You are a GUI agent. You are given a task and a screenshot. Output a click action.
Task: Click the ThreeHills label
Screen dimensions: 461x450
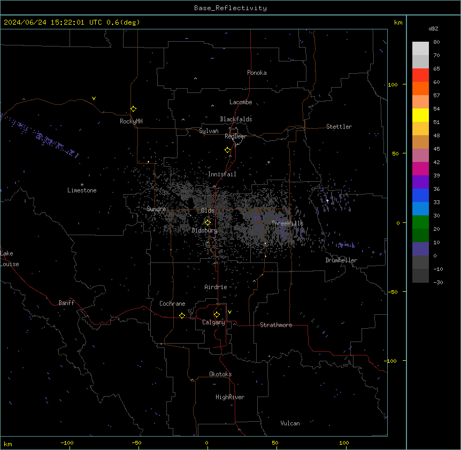(x=287, y=223)
